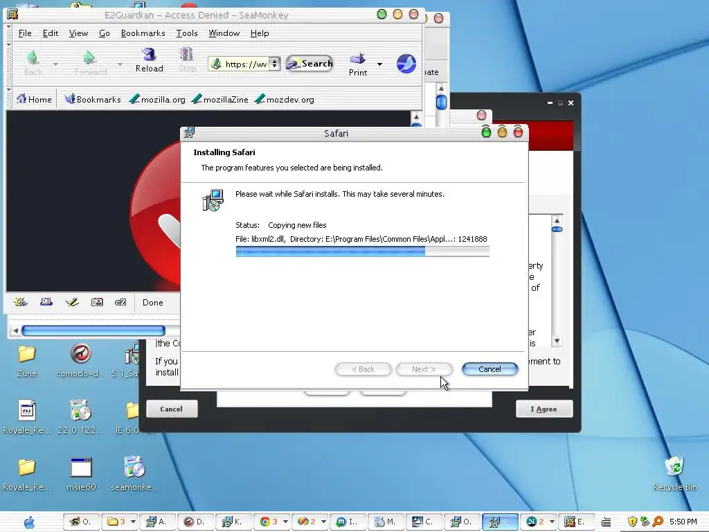Viewport: 709px width, 532px height.
Task: Click the page identity icon in URL bar
Action: click(217, 64)
